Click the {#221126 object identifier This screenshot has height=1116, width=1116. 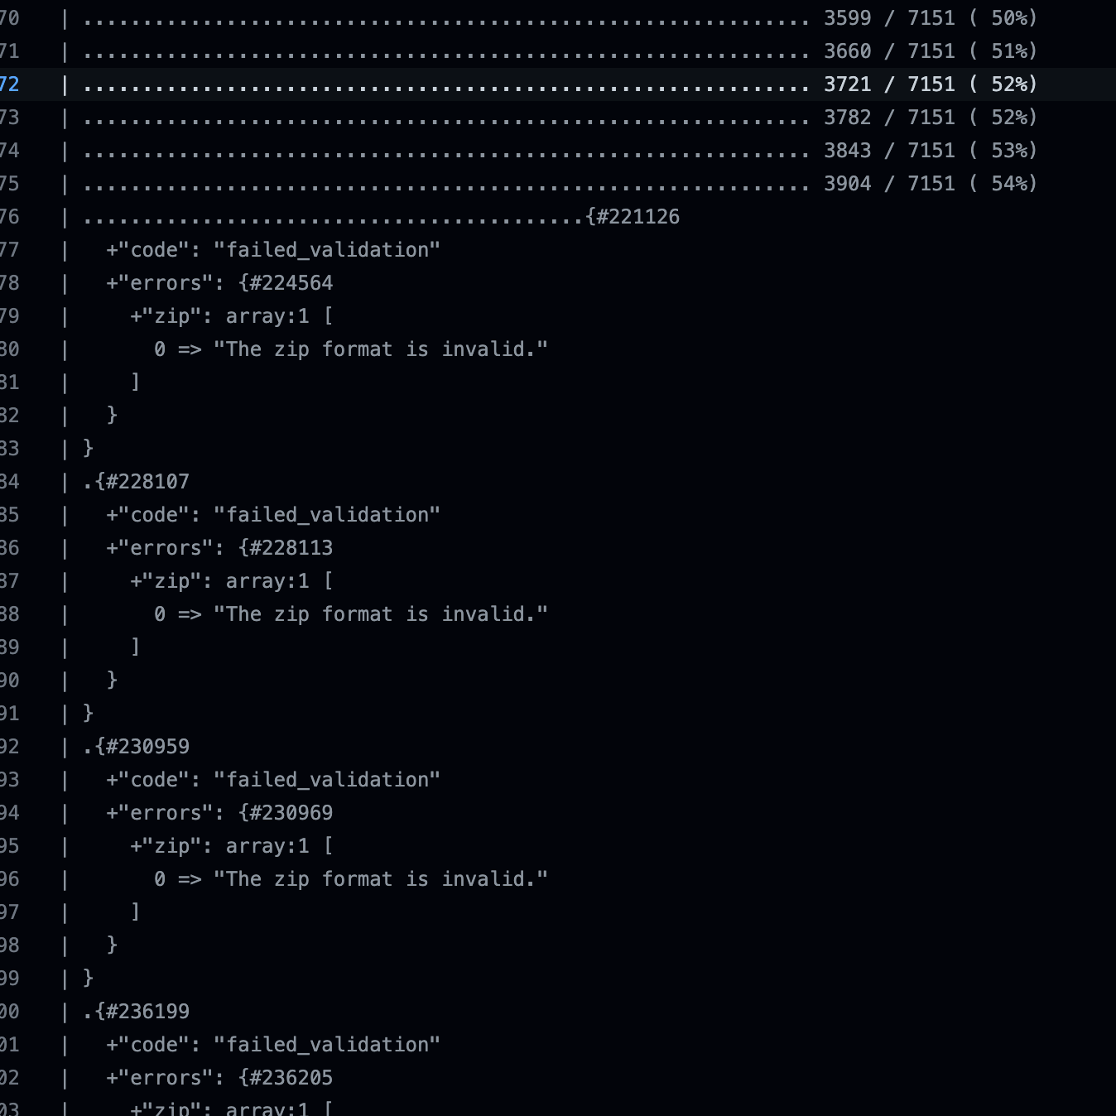(633, 217)
